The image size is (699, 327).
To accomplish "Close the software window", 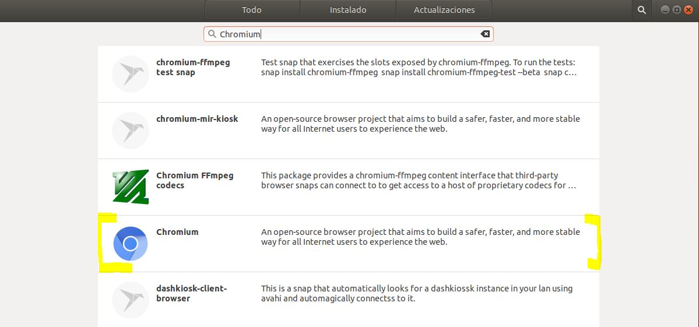I will pyautogui.click(x=689, y=10).
